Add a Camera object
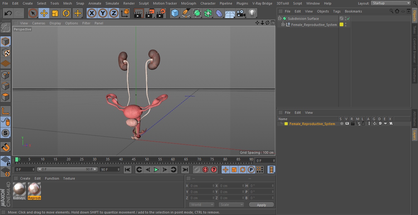418x215 pixels. [x=241, y=13]
